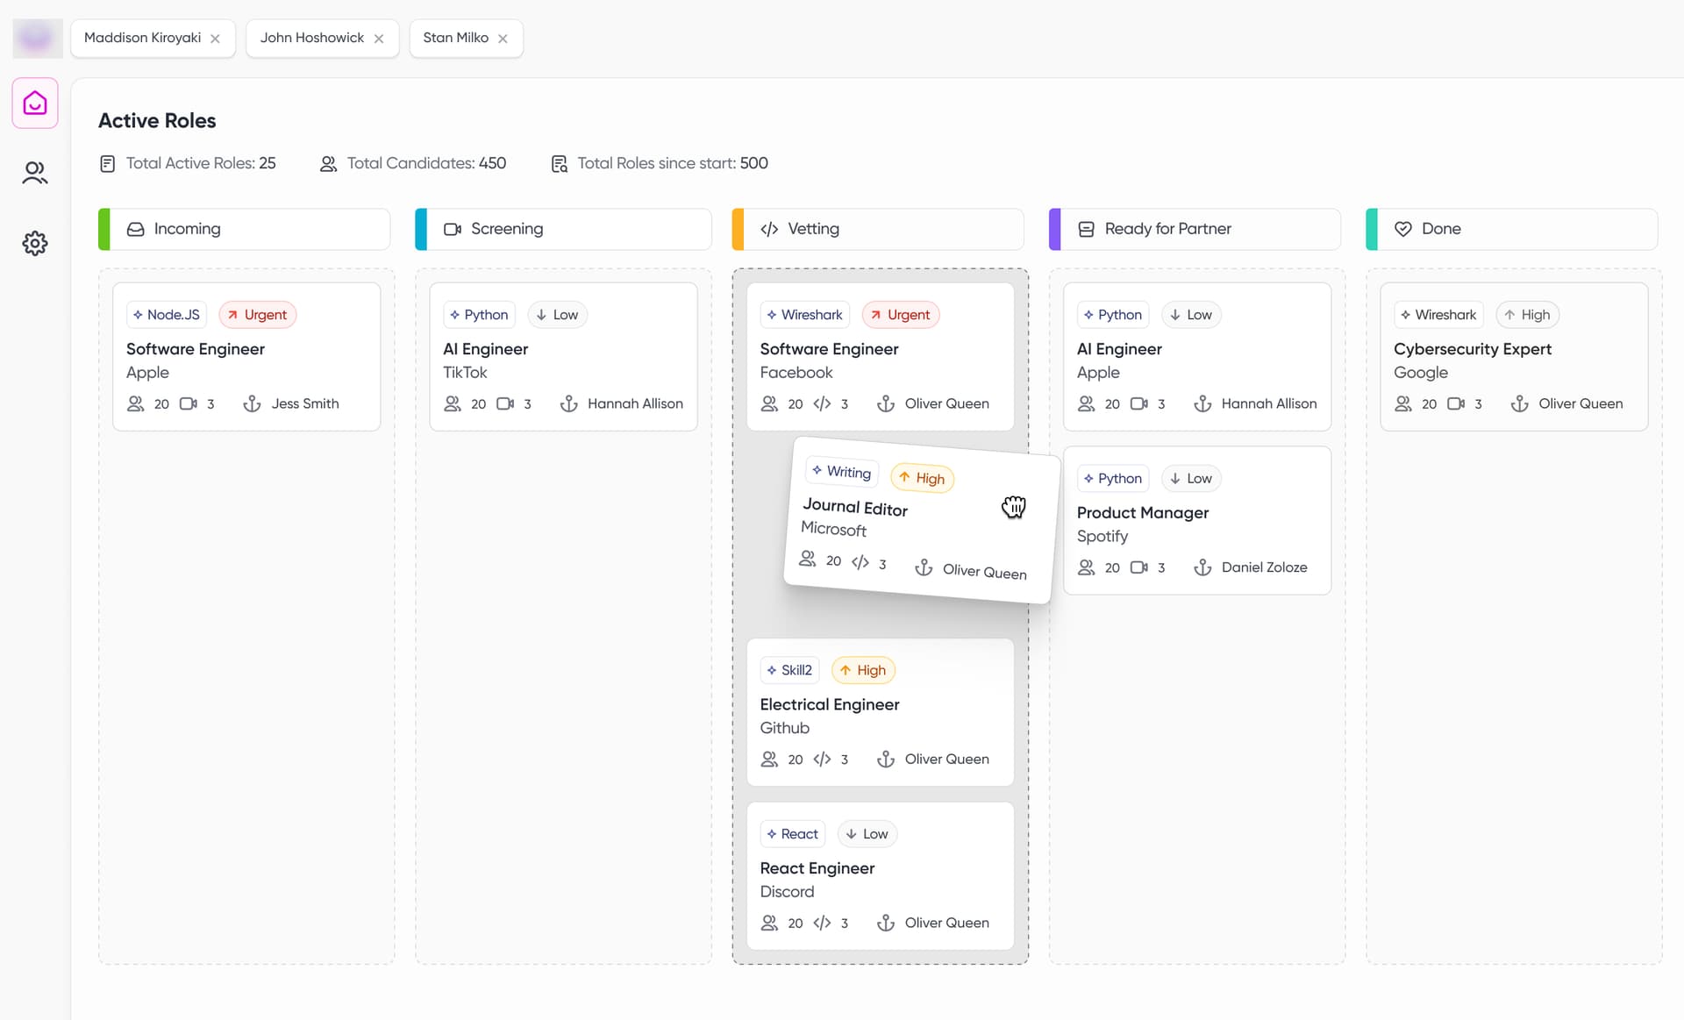Open the settings gear sidebar icon
The height and width of the screenshot is (1020, 1684).
click(35, 243)
